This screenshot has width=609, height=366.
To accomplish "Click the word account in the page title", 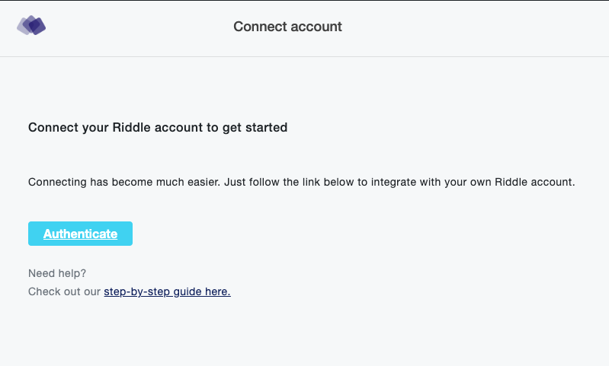I will point(316,27).
